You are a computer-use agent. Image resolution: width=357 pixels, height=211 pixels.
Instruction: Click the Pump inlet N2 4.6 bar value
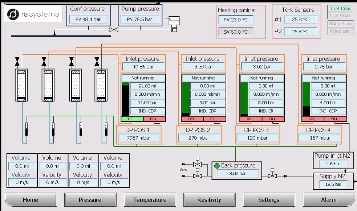click(333, 164)
